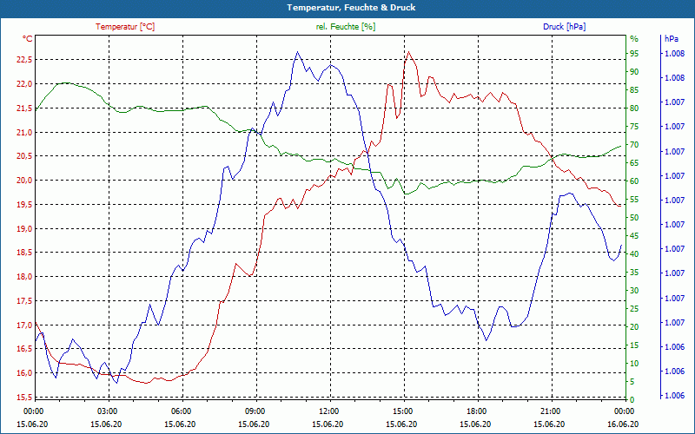The height and width of the screenshot is (434, 695).
Task: Click the Temperatur [°C] legend label
Action: [x=125, y=27]
